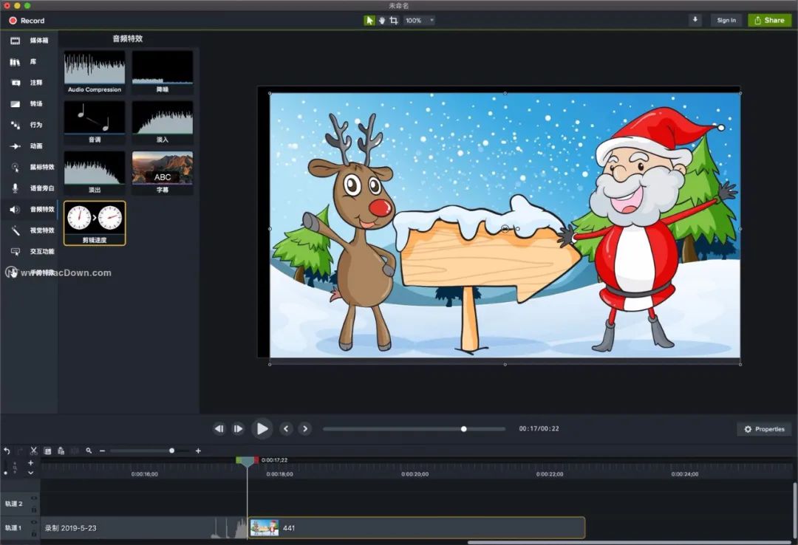Screen dimensions: 798x545
Task: Select the 降噪 noise removal effect
Action: pyautogui.click(x=163, y=72)
